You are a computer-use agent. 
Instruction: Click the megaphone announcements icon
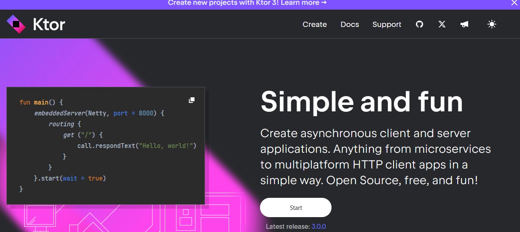465,25
